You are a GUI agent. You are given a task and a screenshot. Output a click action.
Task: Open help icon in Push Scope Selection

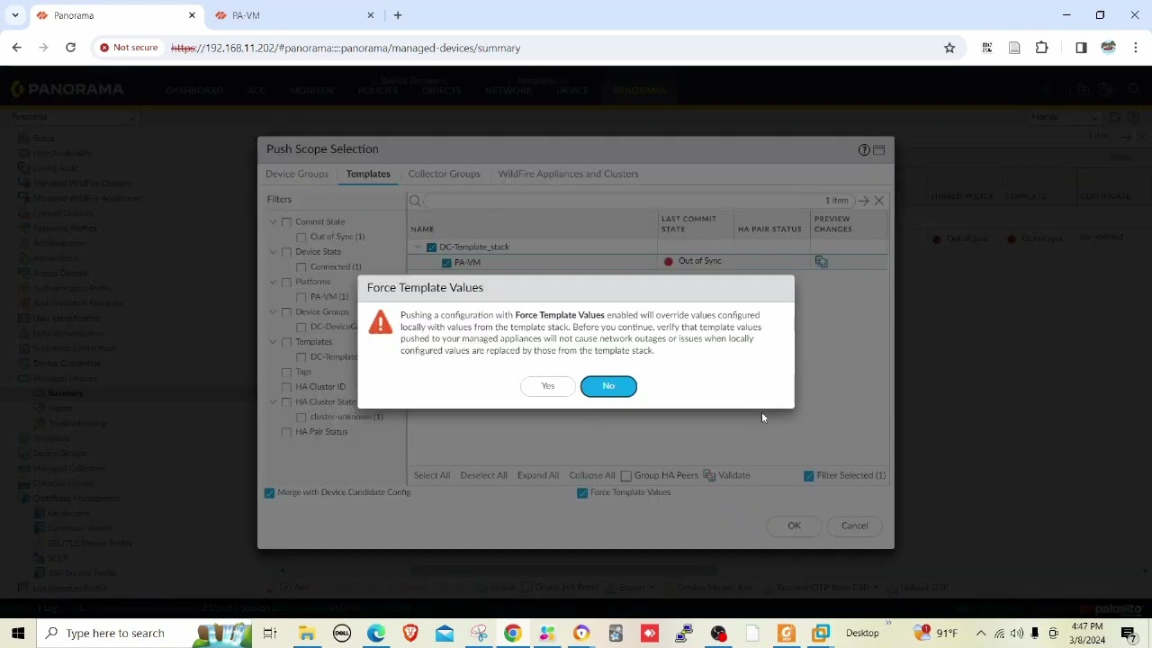pos(864,149)
